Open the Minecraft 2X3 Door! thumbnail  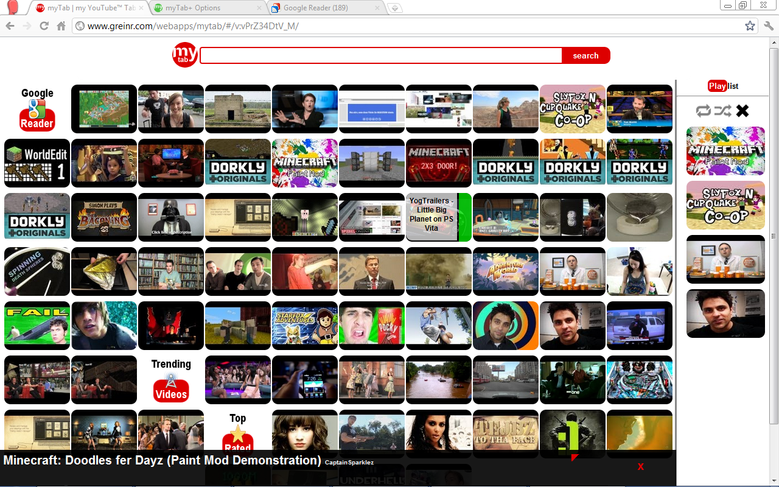[x=439, y=163]
